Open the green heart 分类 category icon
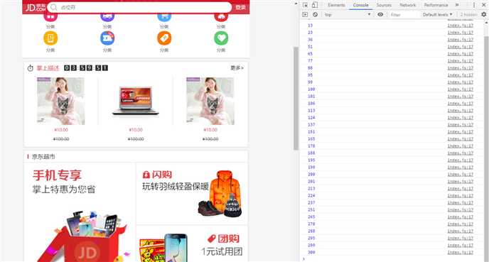 click(221, 38)
